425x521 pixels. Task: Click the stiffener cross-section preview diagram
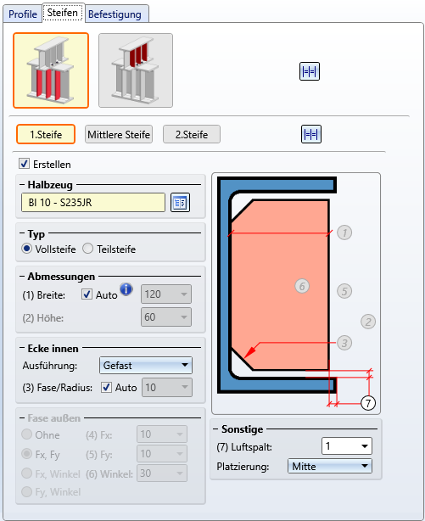coord(296,294)
